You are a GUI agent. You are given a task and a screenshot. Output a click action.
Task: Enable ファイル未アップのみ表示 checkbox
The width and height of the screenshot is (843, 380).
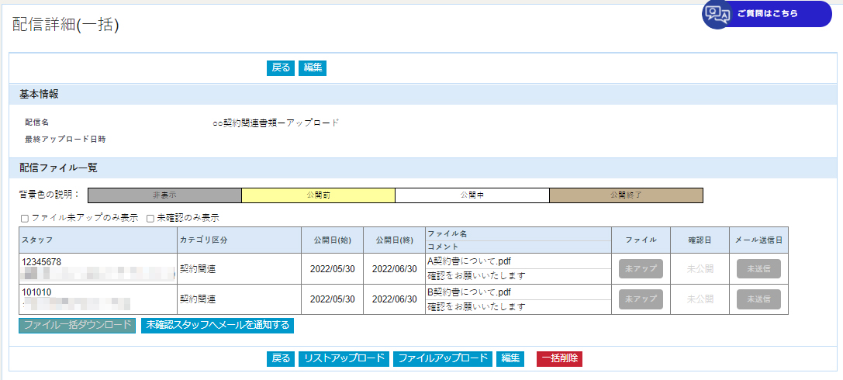click(x=24, y=219)
